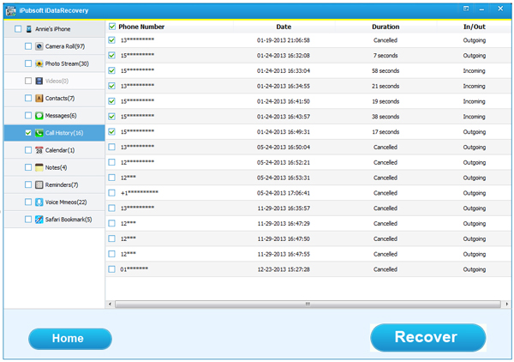
Task: Sort the list by the Date column header
Action: (284, 27)
